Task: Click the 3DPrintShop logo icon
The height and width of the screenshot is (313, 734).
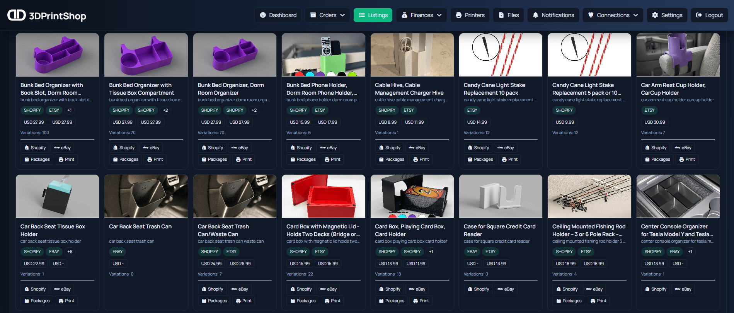Action: pyautogui.click(x=17, y=15)
